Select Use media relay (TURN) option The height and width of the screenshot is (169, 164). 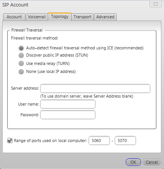pyautogui.click(x=21, y=63)
